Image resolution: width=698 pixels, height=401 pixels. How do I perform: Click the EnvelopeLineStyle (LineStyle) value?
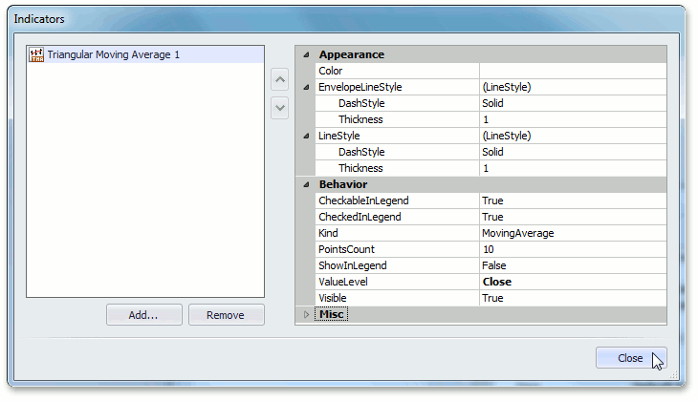[x=573, y=87]
